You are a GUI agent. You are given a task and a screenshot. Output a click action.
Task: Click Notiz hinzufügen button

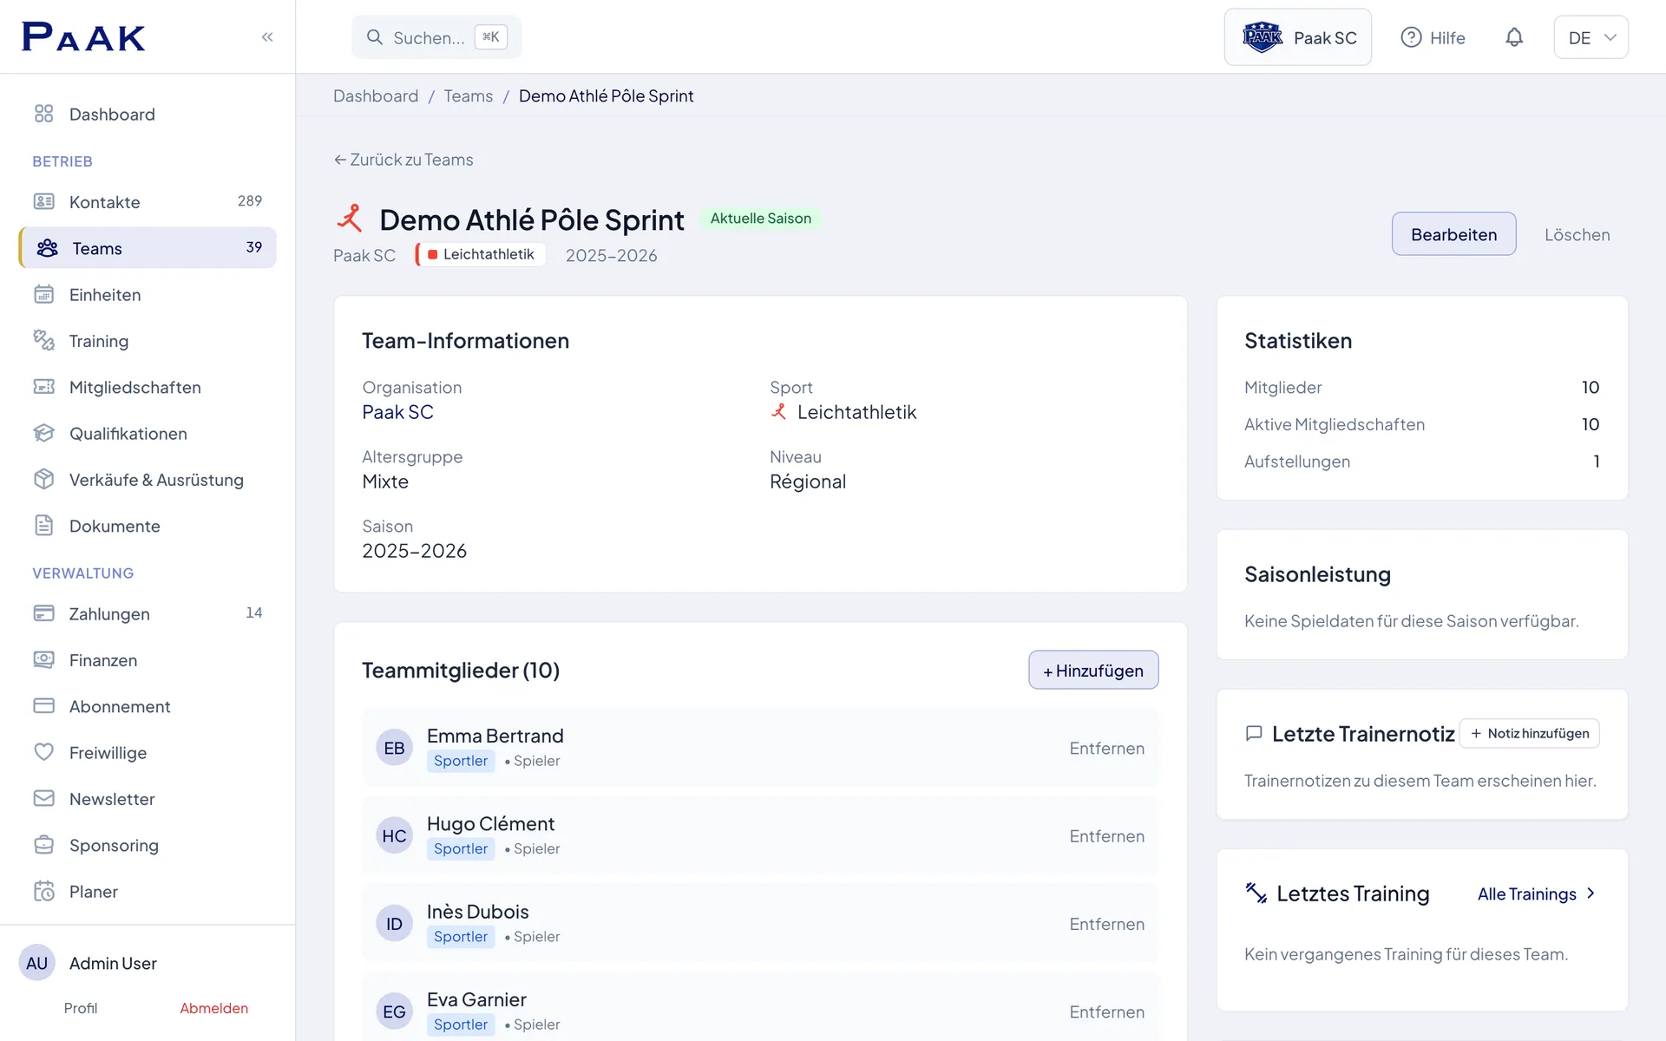[x=1529, y=733]
